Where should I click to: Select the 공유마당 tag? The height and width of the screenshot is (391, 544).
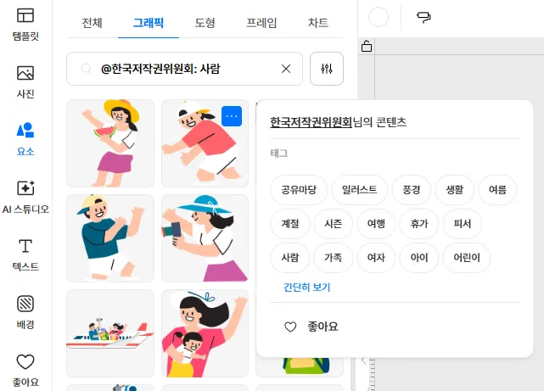[299, 190]
